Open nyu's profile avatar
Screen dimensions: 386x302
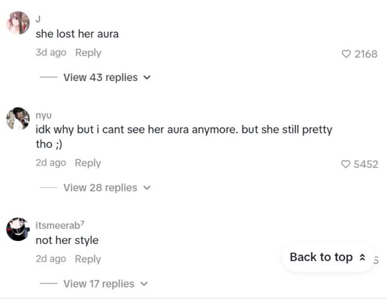[18, 118]
